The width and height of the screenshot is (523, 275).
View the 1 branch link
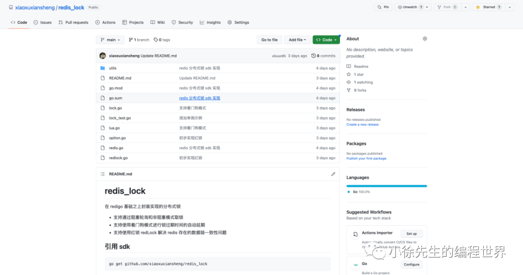139,40
